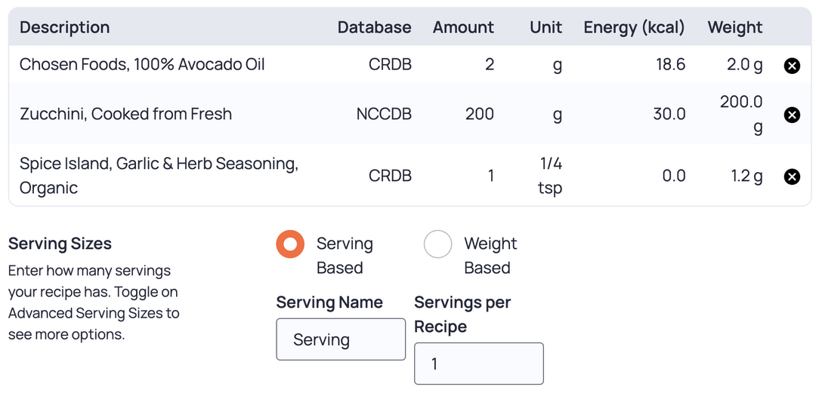The image size is (816, 396).
Task: Select the Spice Island Seasoning row
Action: click(x=410, y=176)
